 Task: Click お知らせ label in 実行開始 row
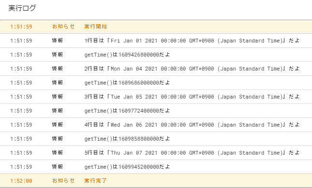[63, 27]
